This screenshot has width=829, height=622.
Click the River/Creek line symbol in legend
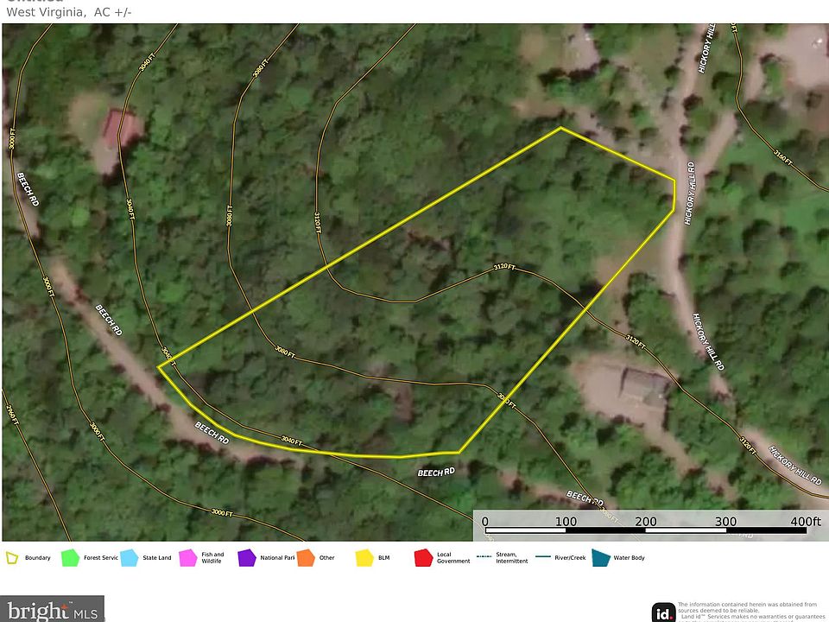pos(542,556)
